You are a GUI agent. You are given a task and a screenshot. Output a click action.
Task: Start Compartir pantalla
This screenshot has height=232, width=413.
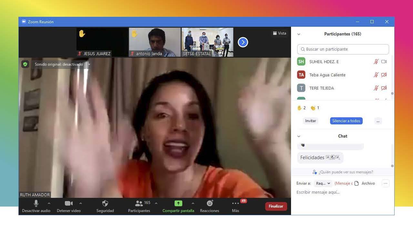tap(178, 206)
